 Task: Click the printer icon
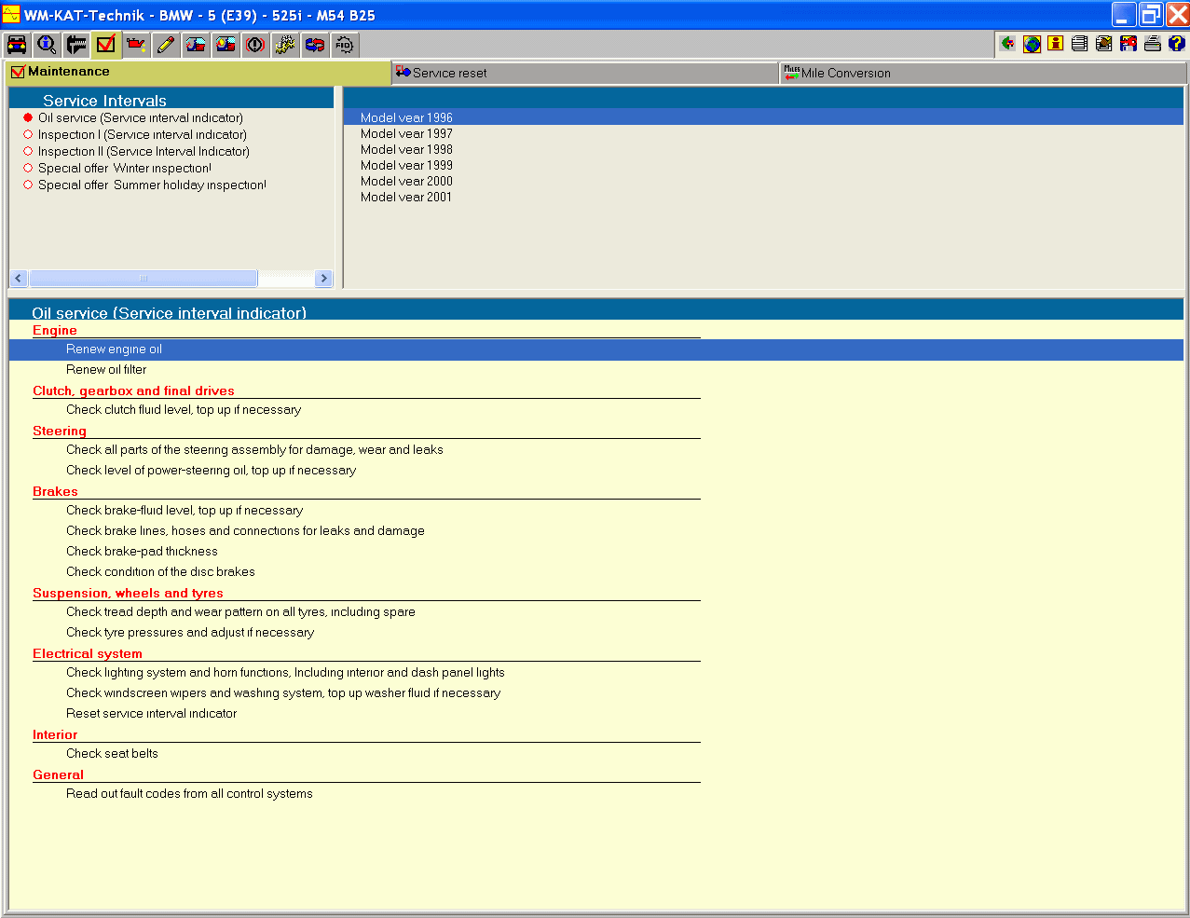click(x=1153, y=43)
